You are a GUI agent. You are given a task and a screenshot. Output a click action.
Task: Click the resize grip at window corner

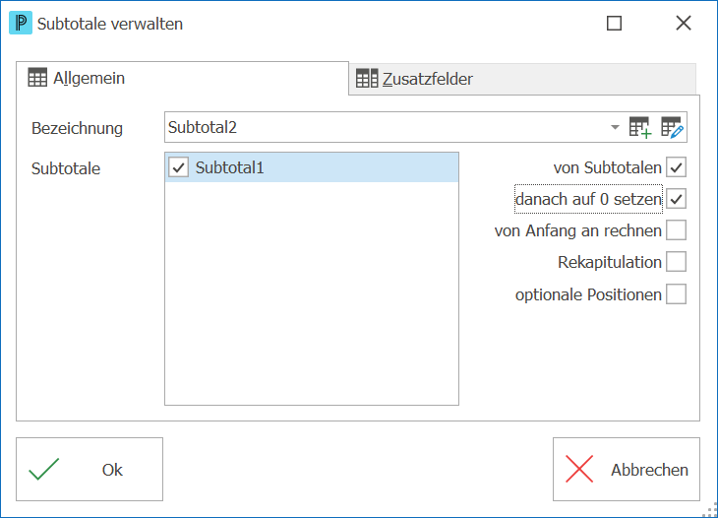point(711,510)
